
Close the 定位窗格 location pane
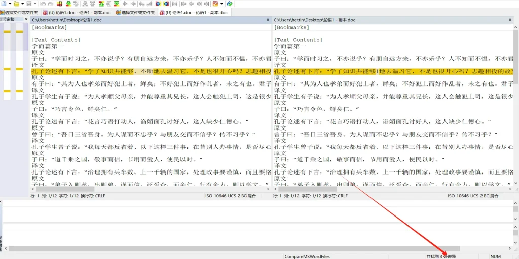pos(26,19)
